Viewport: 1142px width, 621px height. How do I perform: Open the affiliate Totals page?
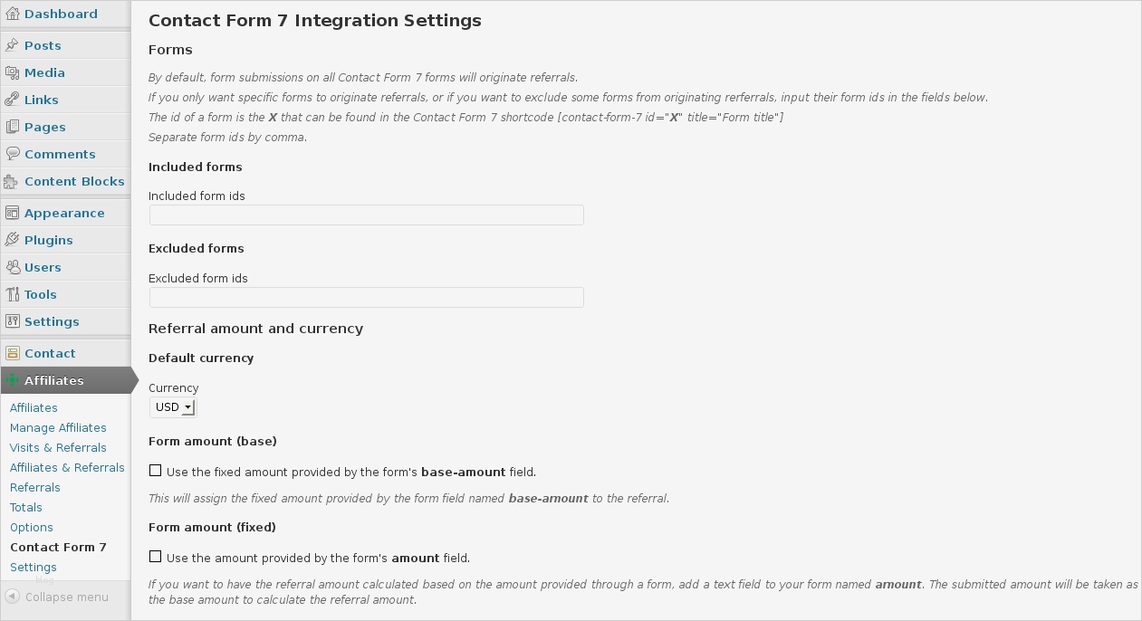coord(26,507)
